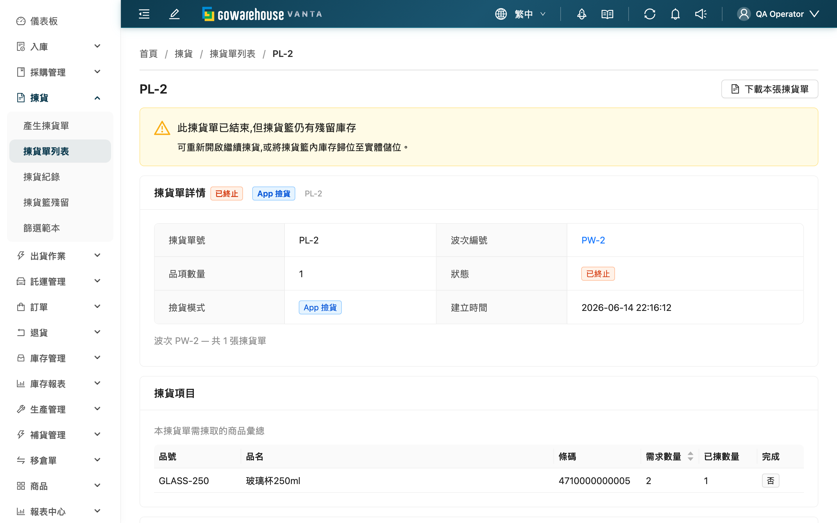837x523 pixels.
Task: Click the App 撿貨 tag in header
Action: 273,193
